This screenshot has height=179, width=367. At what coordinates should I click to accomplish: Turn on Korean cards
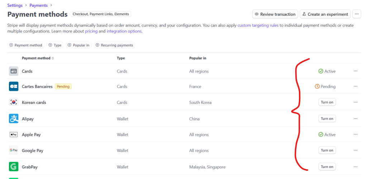coord(327,102)
